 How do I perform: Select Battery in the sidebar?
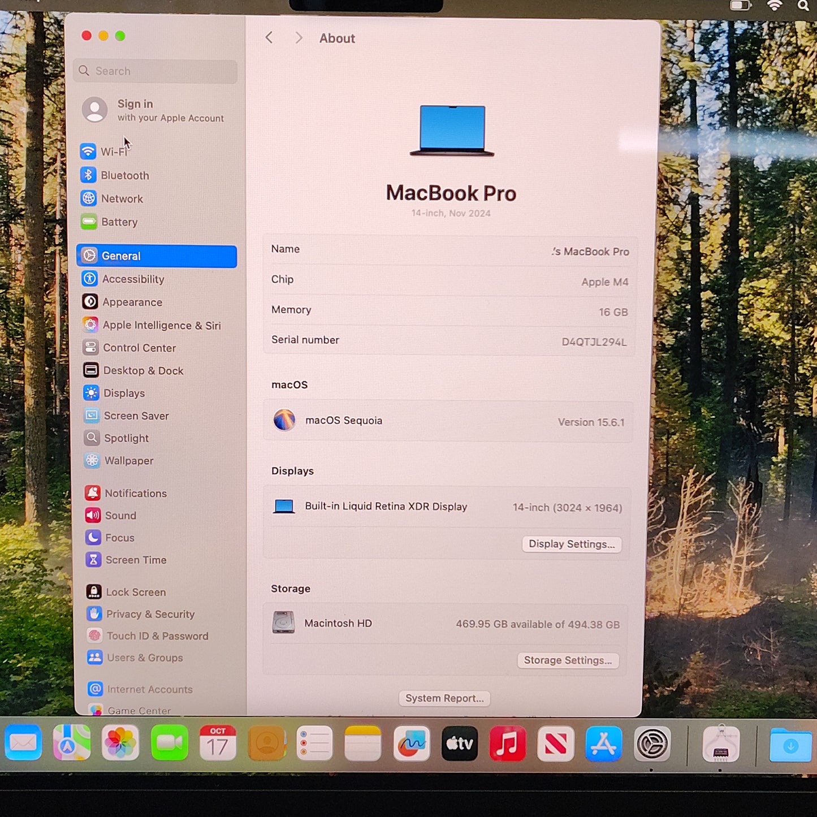click(x=119, y=222)
